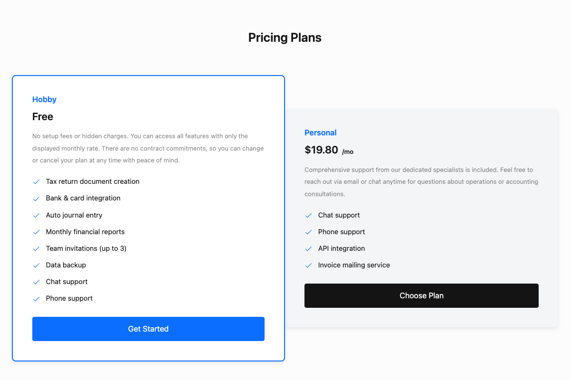
Task: Click the Hobby plan label
Action: [44, 99]
